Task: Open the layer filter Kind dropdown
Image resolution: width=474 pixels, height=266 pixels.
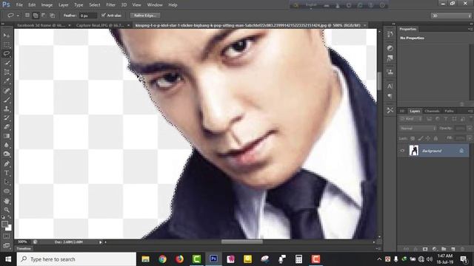Action: pyautogui.click(x=410, y=119)
